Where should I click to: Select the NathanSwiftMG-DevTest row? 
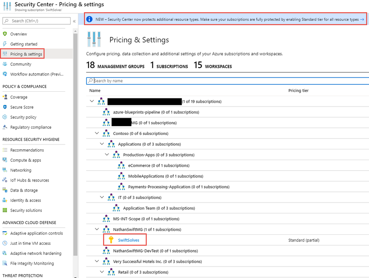pyautogui.click(x=228, y=251)
